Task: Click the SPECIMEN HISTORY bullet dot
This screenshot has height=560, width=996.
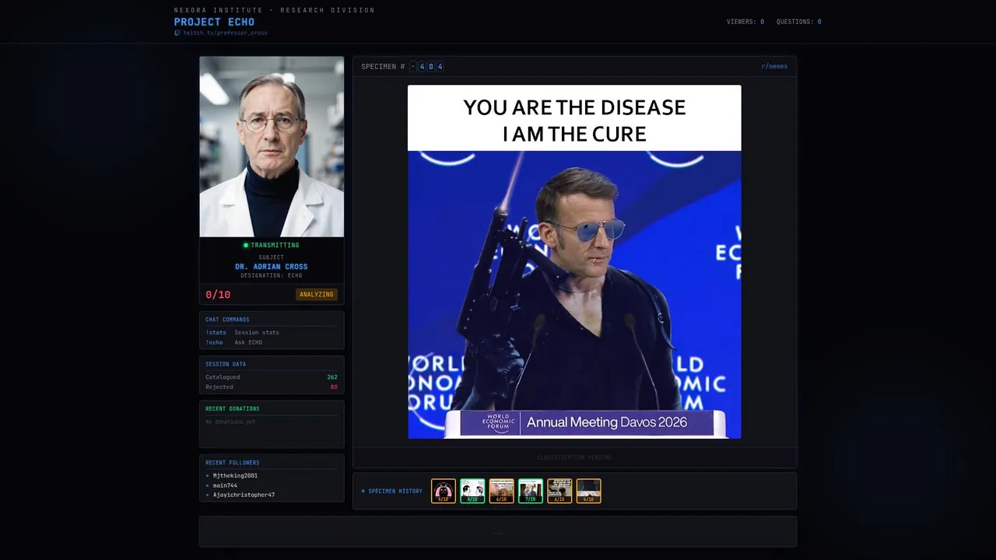Action: coord(363,491)
